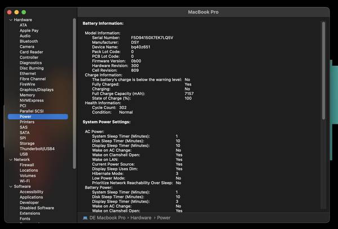
Task: Click Hardware in the path bar
Action: 141,218
